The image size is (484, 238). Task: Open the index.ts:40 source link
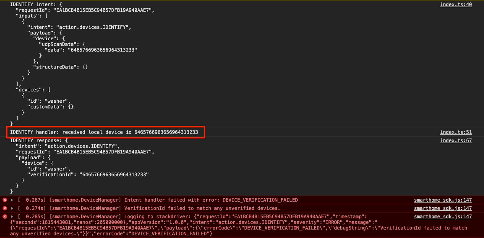coord(456,5)
